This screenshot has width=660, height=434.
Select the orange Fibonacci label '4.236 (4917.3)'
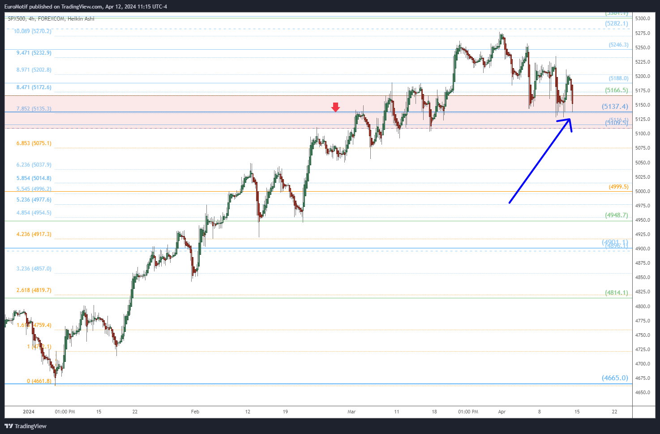(34, 234)
